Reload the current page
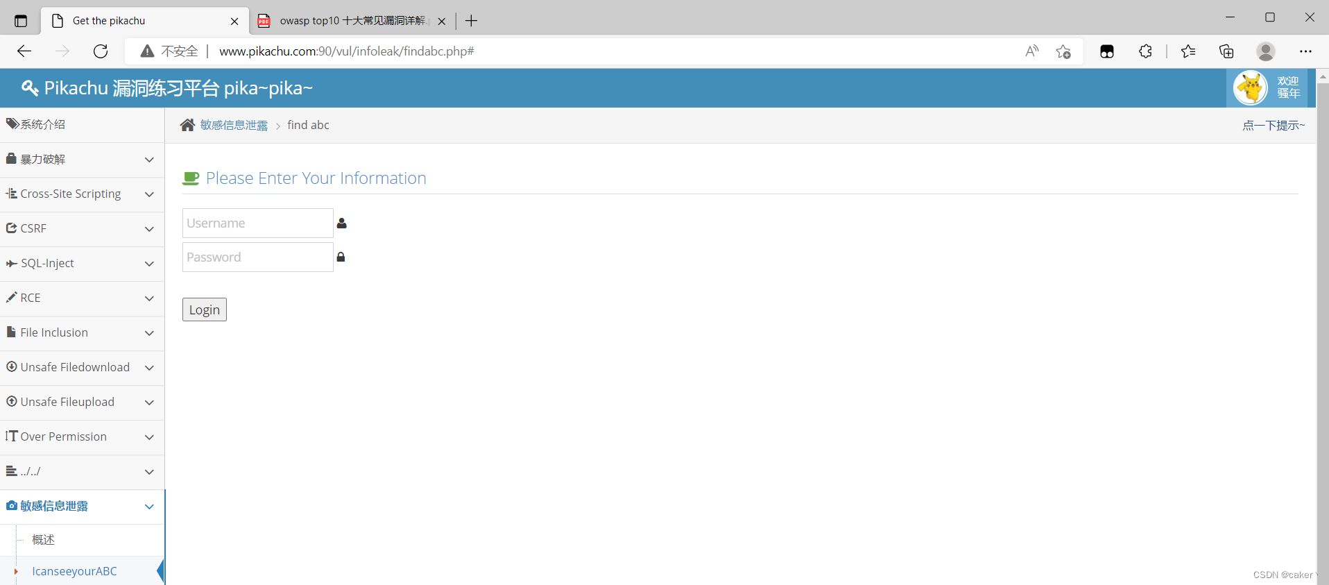Image resolution: width=1329 pixels, height=585 pixels. [101, 51]
